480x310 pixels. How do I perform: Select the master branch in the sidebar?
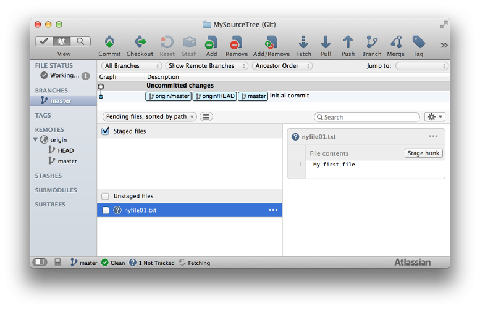coord(64,100)
